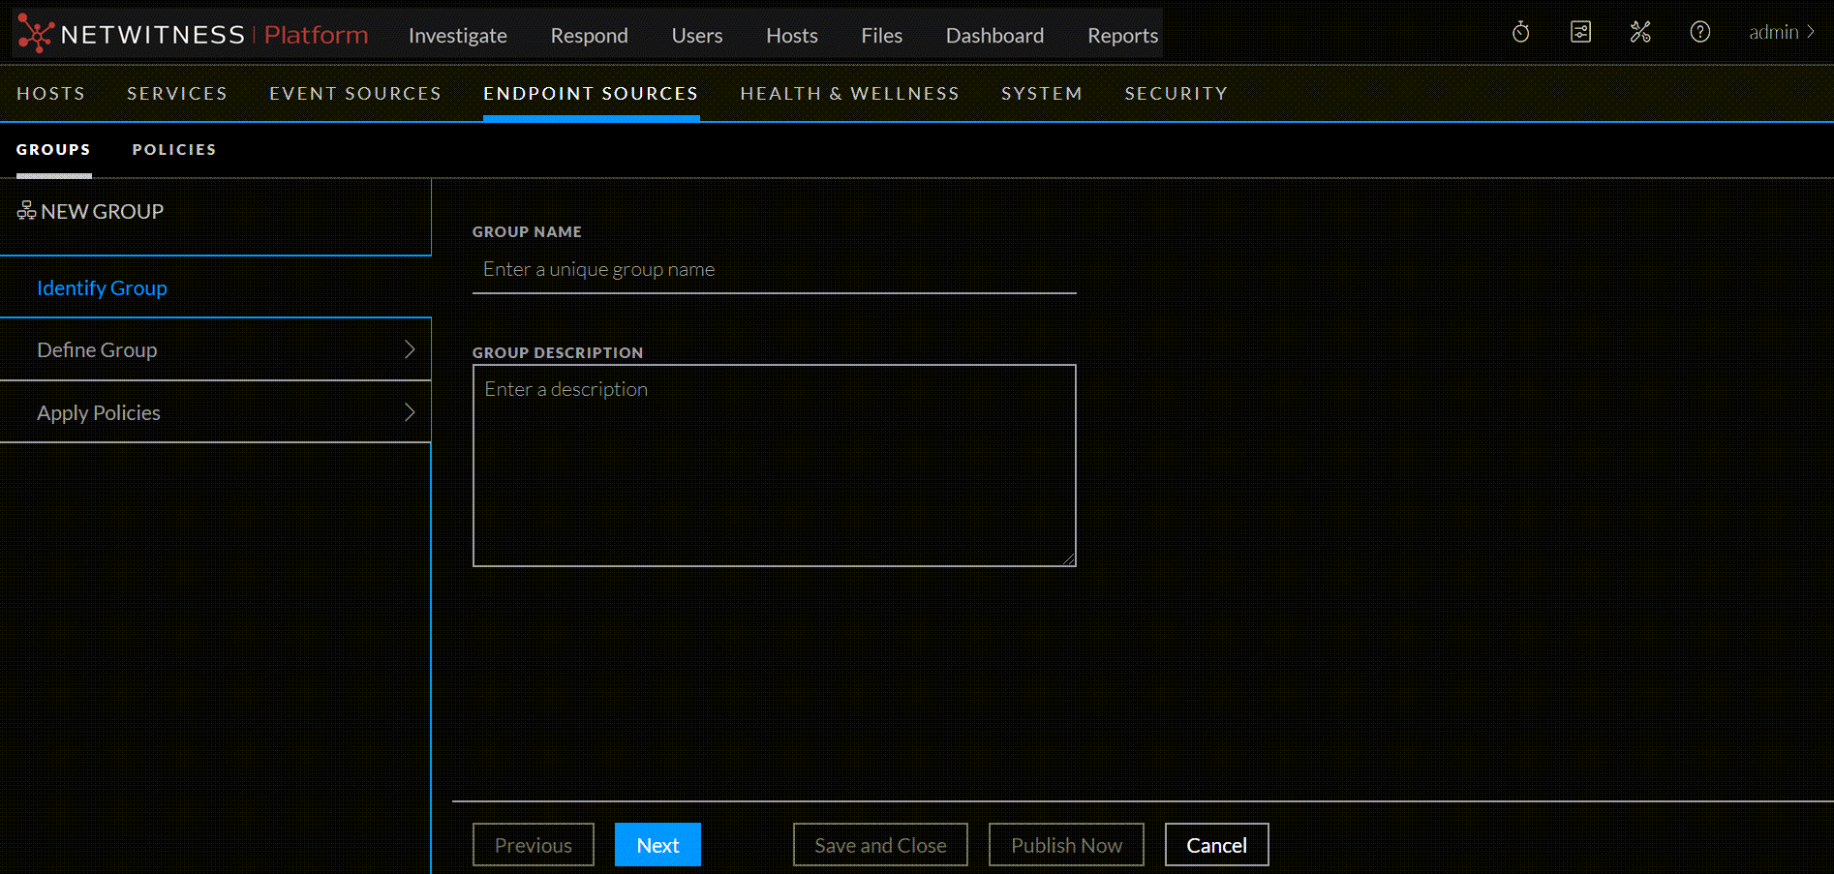Click the Next button
This screenshot has width=1834, height=874.
pyautogui.click(x=657, y=845)
